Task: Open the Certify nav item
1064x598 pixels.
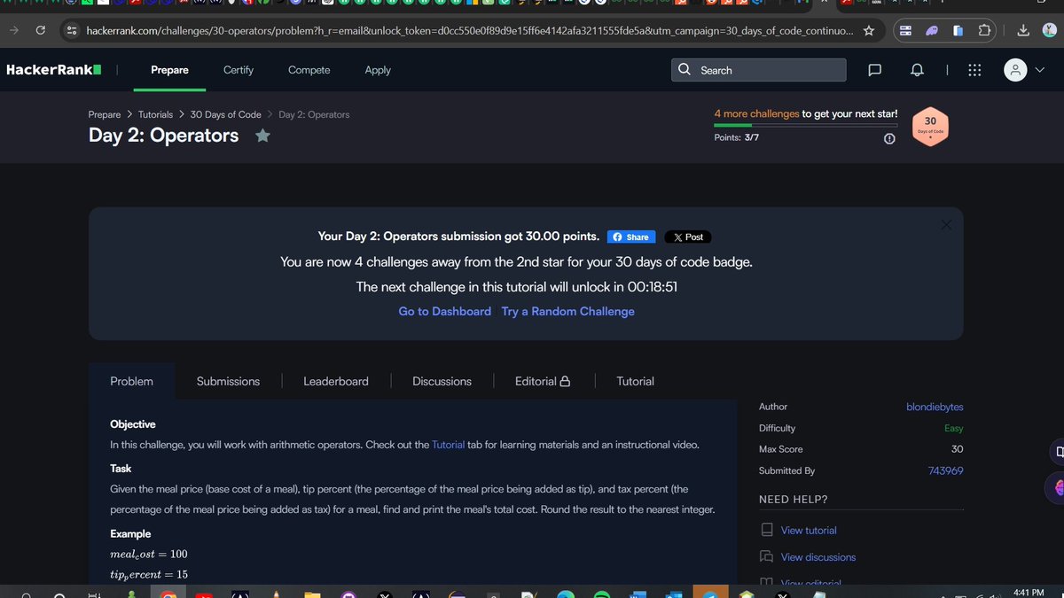Action: point(239,70)
